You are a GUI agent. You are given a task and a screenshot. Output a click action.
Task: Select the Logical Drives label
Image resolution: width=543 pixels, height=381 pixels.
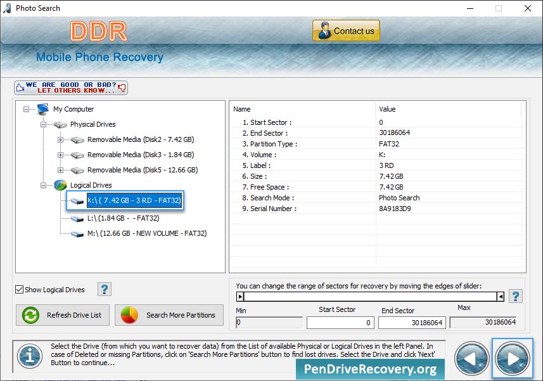point(91,185)
